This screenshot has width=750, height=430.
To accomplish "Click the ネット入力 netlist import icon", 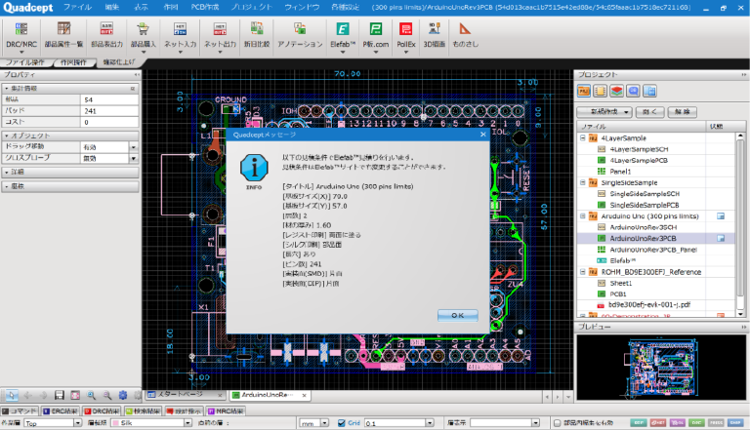I will click(x=180, y=35).
